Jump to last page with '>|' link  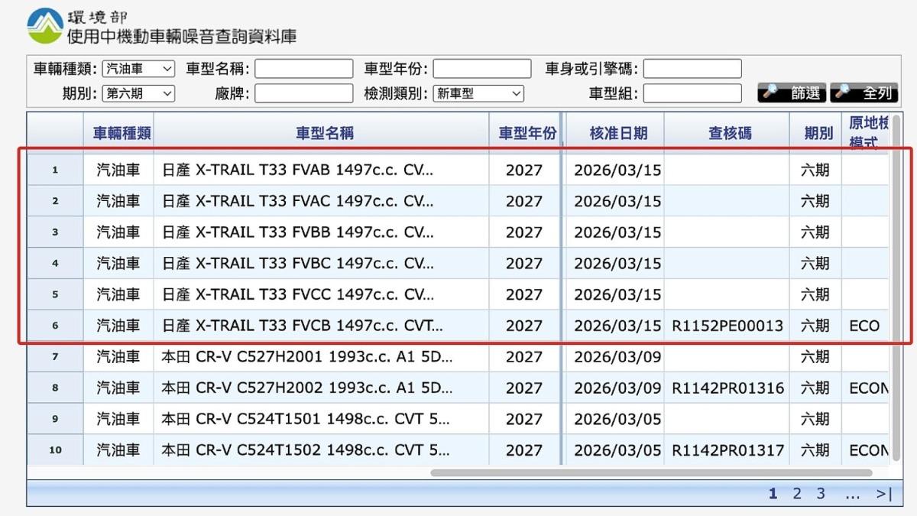tap(883, 494)
